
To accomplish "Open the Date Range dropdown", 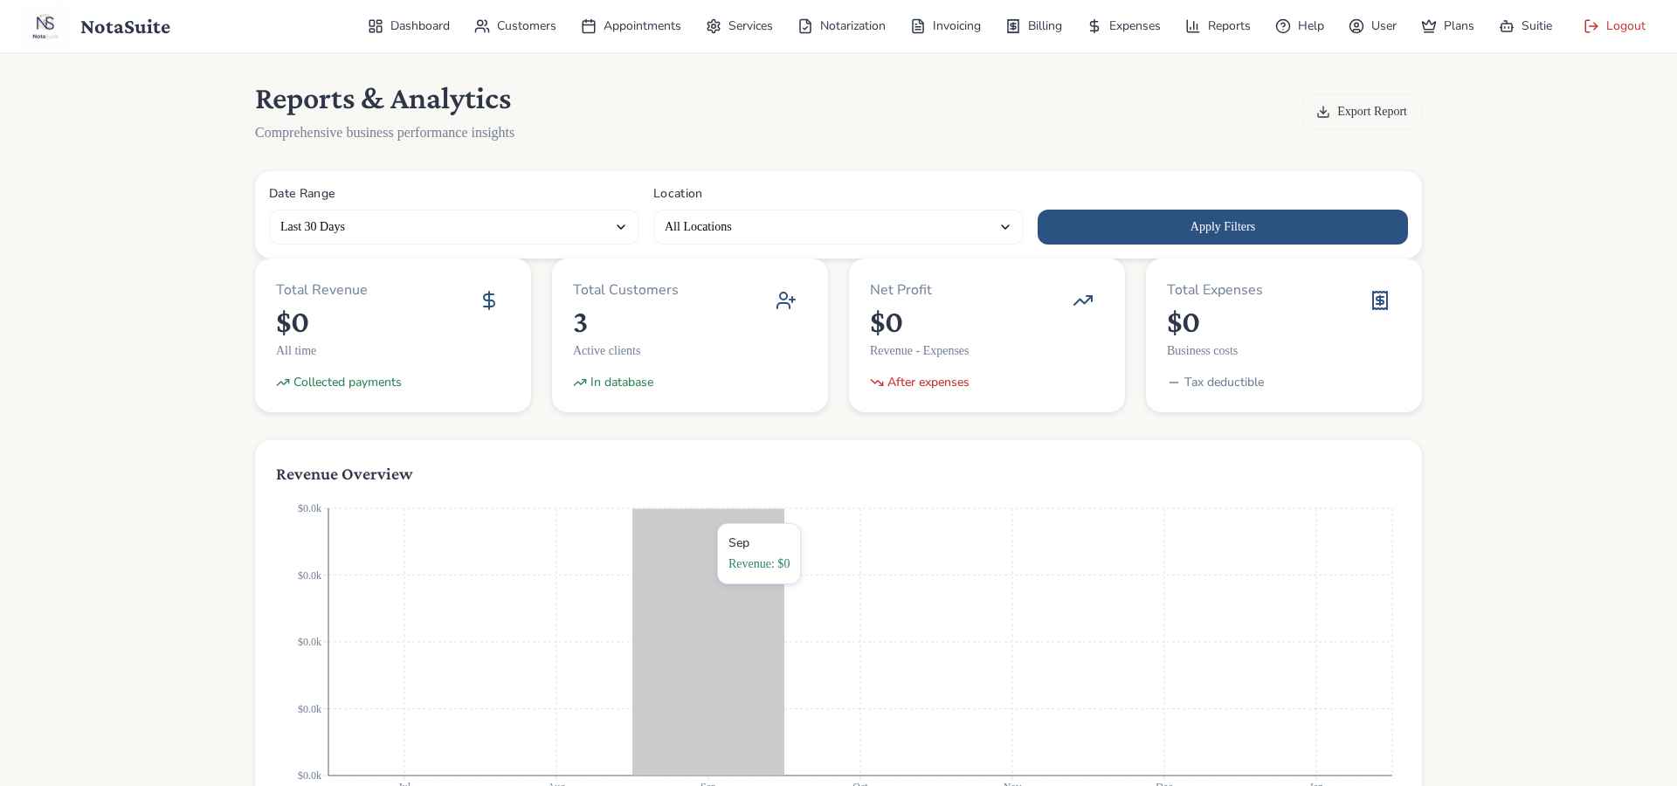I will pyautogui.click(x=453, y=227).
